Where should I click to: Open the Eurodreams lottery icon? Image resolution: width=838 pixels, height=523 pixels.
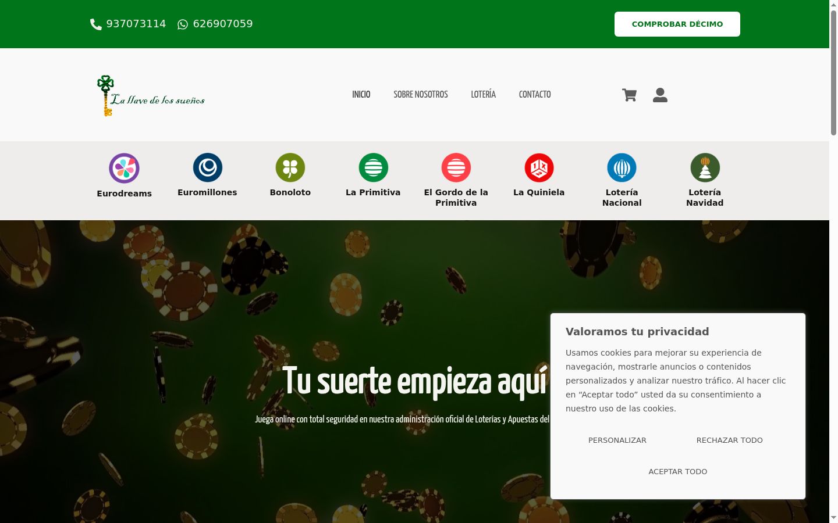[x=124, y=168]
